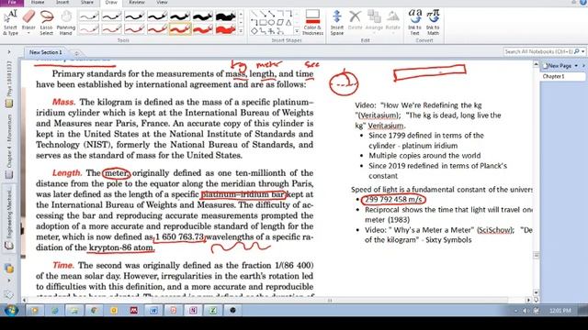Click the horizontal scrollbar thumb
Screen dimensions: 588x330
click(x=330, y=300)
